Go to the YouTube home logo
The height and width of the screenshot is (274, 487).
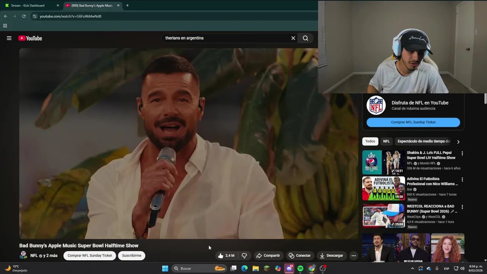[x=30, y=38]
